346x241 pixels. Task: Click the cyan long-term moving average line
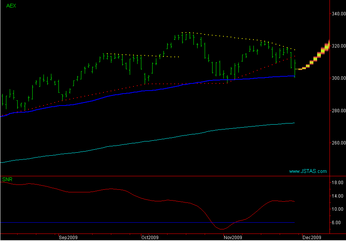pyautogui.click(x=150, y=141)
